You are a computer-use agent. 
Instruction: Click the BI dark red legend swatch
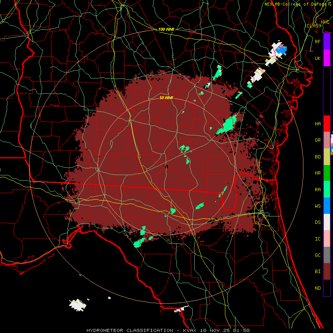pyautogui.click(x=327, y=272)
